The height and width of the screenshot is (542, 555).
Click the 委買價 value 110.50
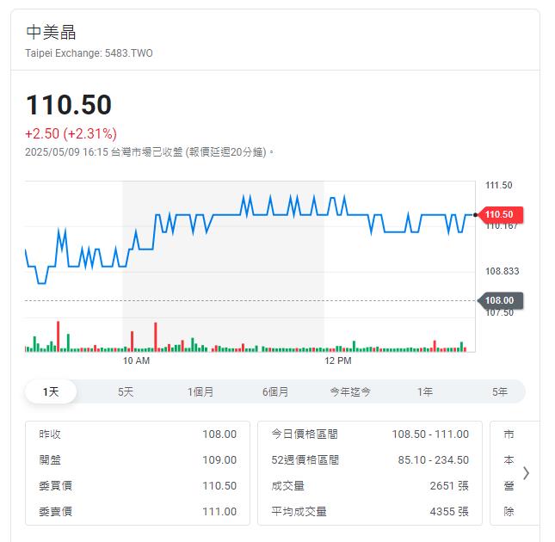pos(219,486)
